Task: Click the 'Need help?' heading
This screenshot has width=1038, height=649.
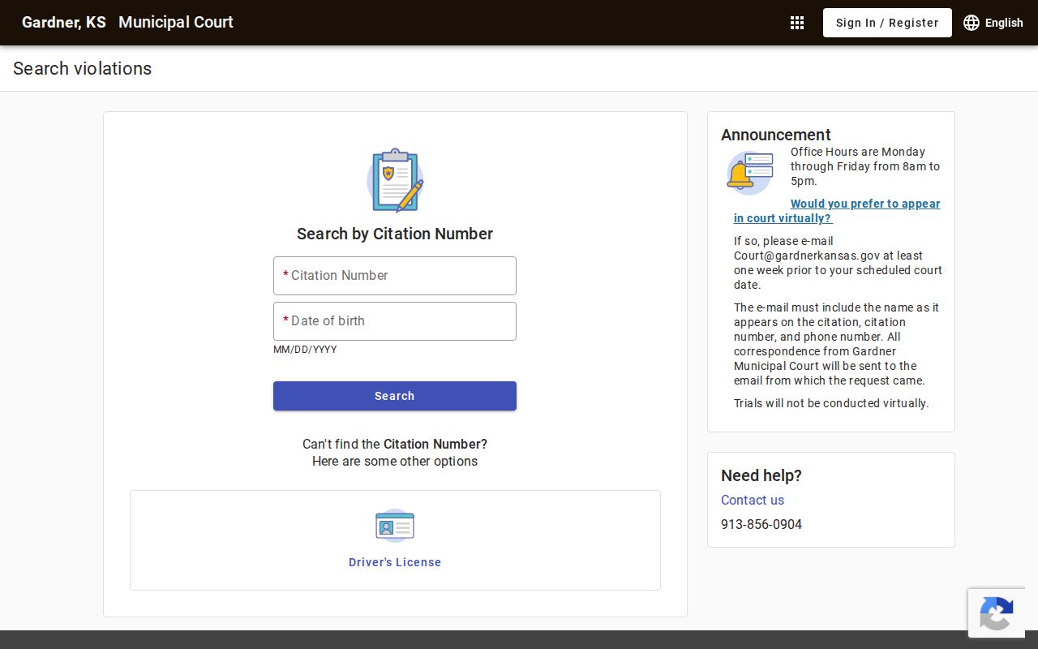Action: coord(761,475)
